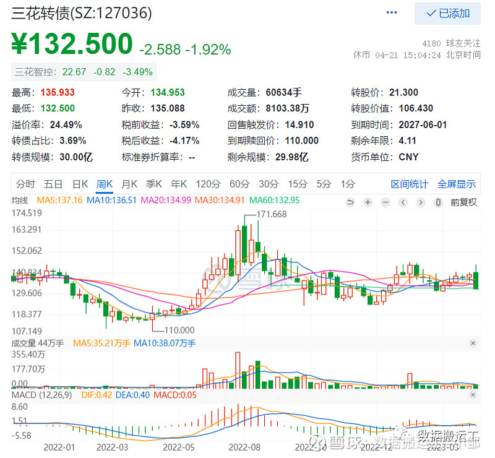The width and height of the screenshot is (495, 458).
Task: Click the 剩余规模 29.98亿 value
Action: [291, 157]
